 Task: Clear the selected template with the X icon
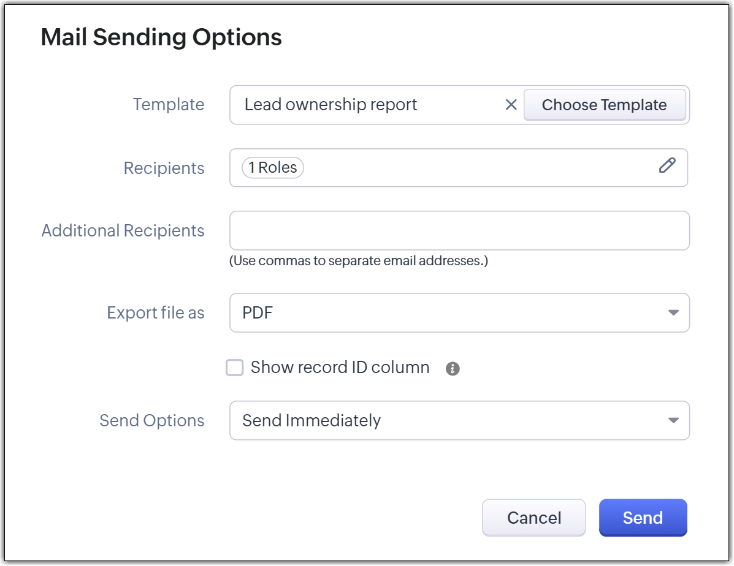(511, 105)
